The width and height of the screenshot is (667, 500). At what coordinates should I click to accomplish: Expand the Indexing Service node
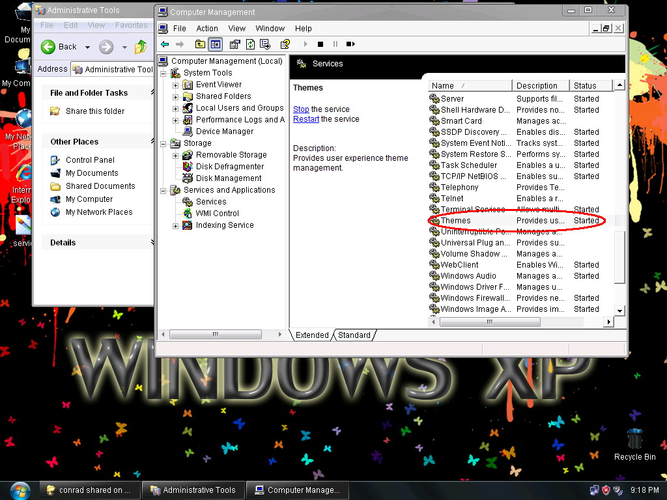point(175,226)
